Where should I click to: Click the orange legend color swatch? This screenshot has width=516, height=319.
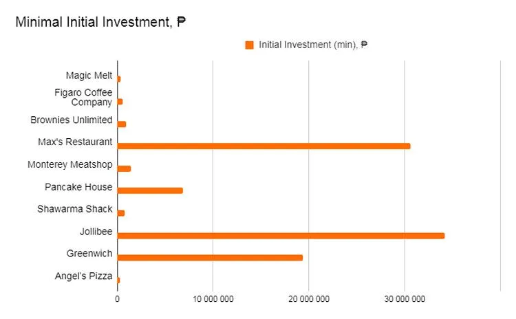(x=250, y=45)
